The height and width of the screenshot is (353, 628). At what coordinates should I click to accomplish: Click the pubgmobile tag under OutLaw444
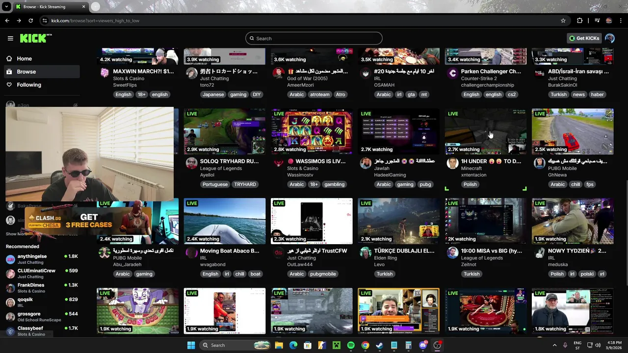point(323,274)
